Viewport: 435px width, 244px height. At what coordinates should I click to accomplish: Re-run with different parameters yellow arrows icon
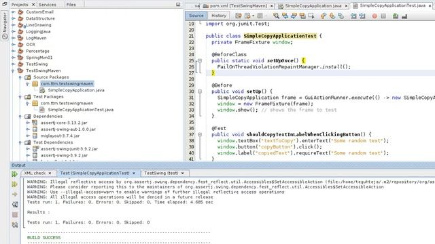tap(15, 184)
